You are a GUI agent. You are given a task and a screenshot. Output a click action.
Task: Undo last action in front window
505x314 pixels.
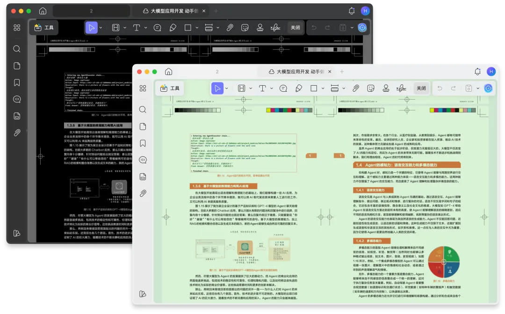(440, 88)
